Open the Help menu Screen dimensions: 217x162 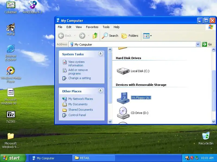(x=117, y=27)
